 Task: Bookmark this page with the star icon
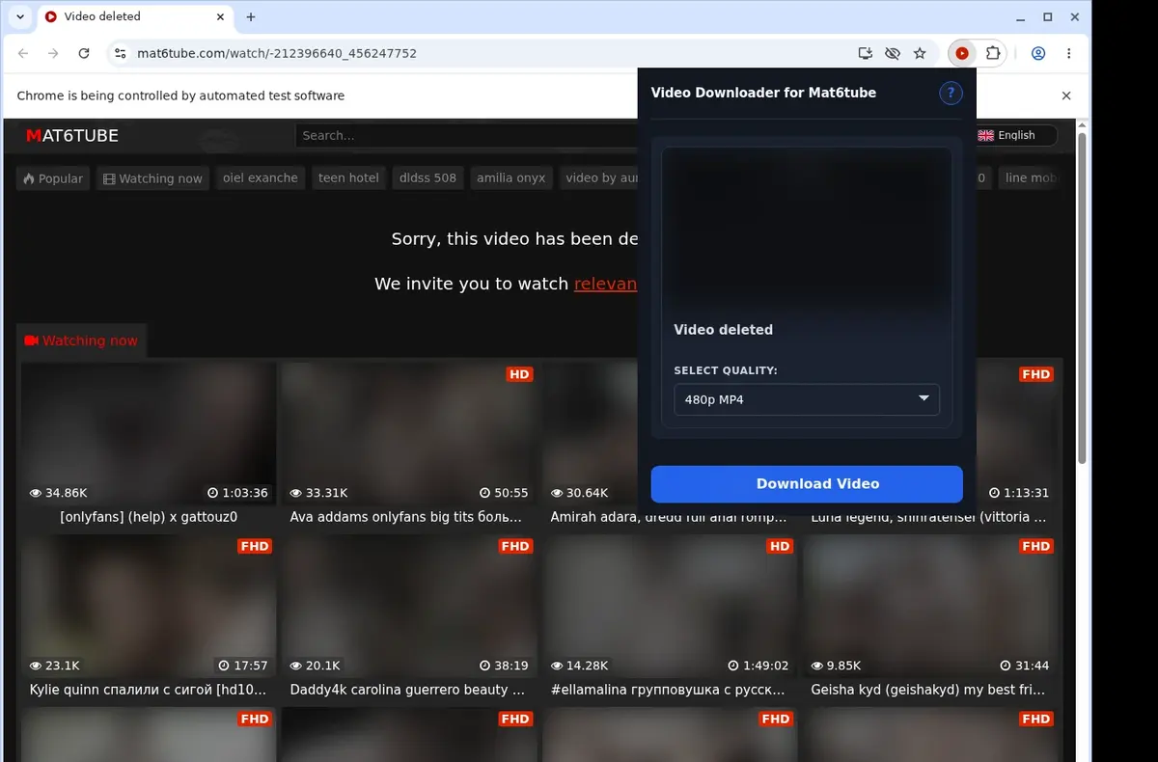tap(920, 53)
